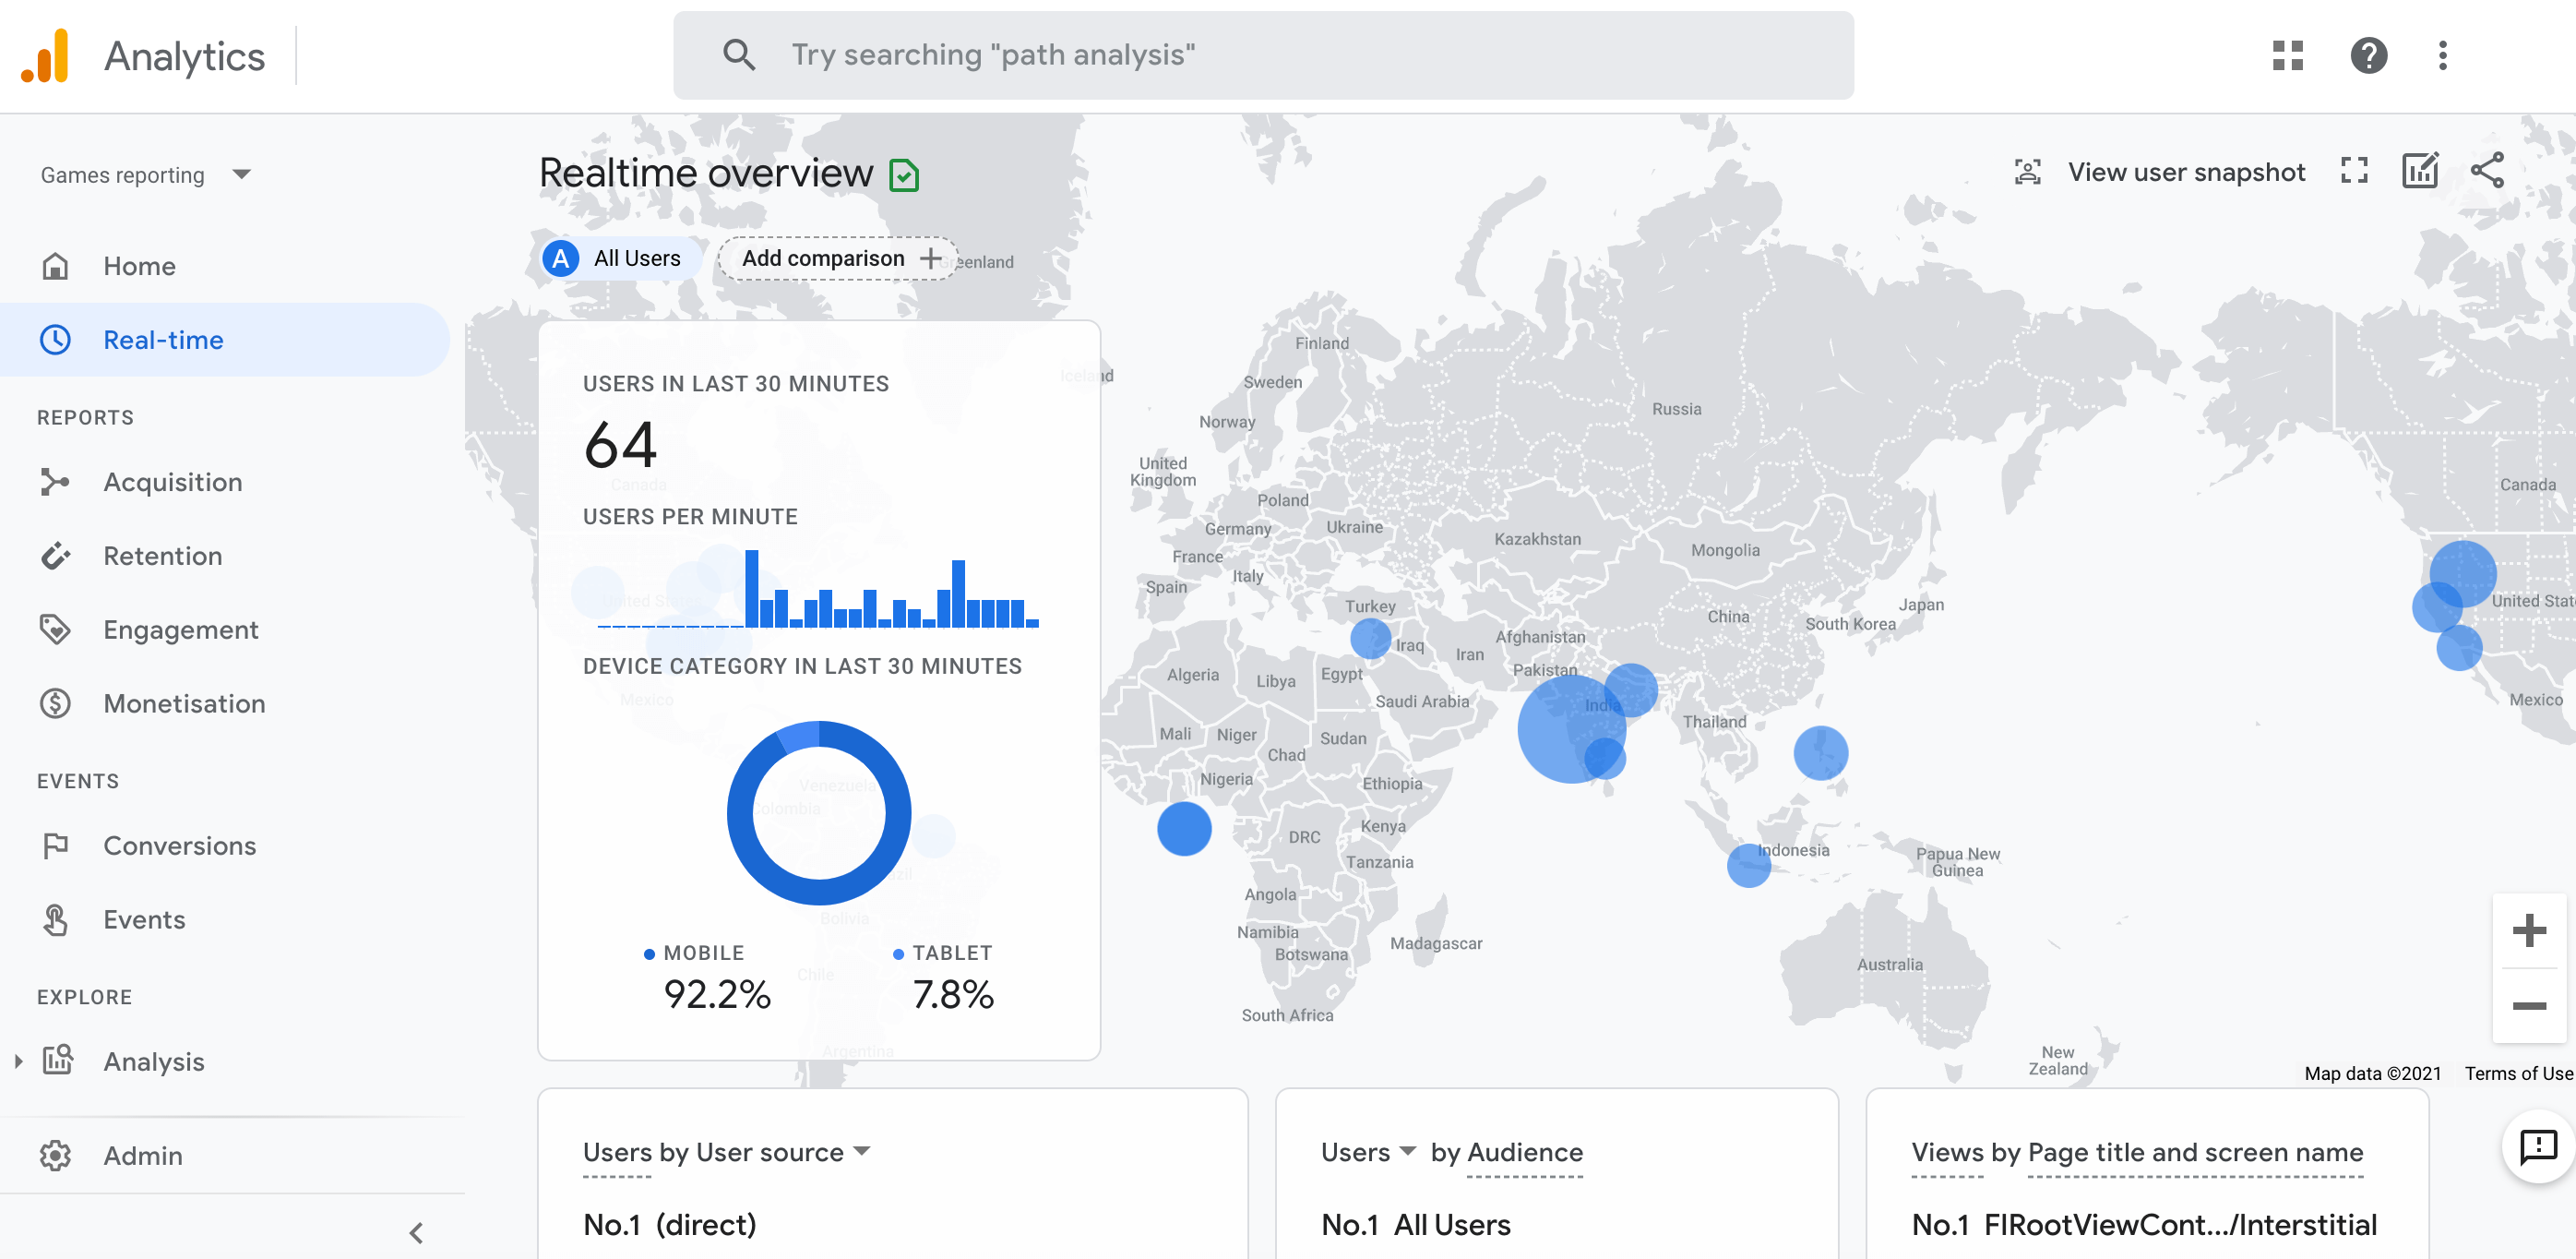Screen dimensions: 2576x1259
Task: Click the green report verified badge icon
Action: (904, 175)
